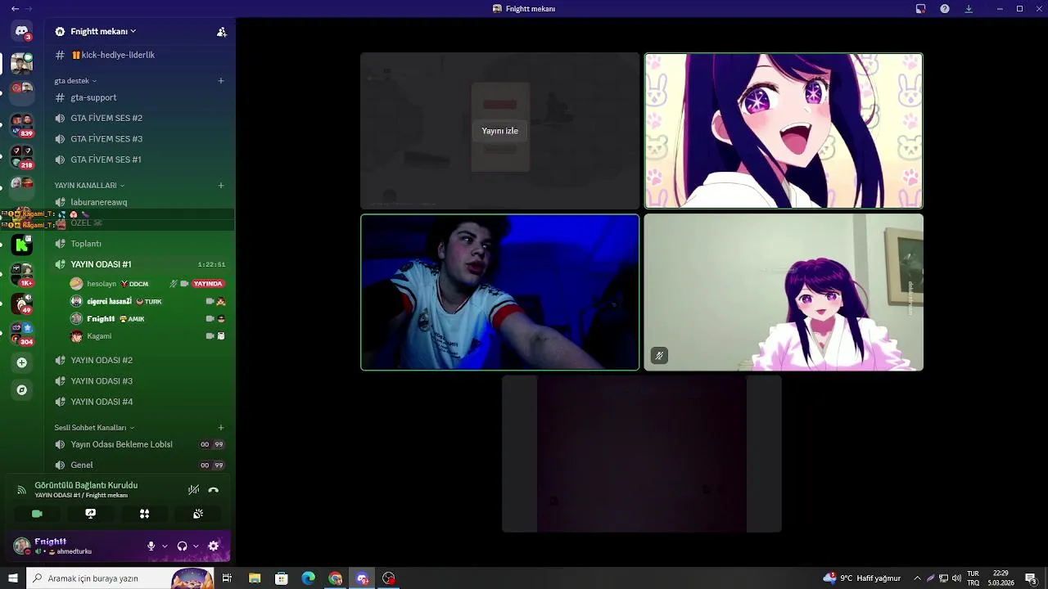The width and height of the screenshot is (1048, 589).
Task: Click the disconnect call phone icon
Action: coord(214,490)
